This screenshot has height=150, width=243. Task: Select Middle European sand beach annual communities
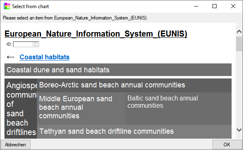click(x=81, y=109)
